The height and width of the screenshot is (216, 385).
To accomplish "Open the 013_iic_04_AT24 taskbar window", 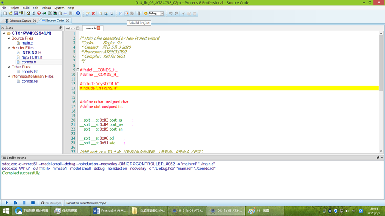I will [x=188, y=211].
